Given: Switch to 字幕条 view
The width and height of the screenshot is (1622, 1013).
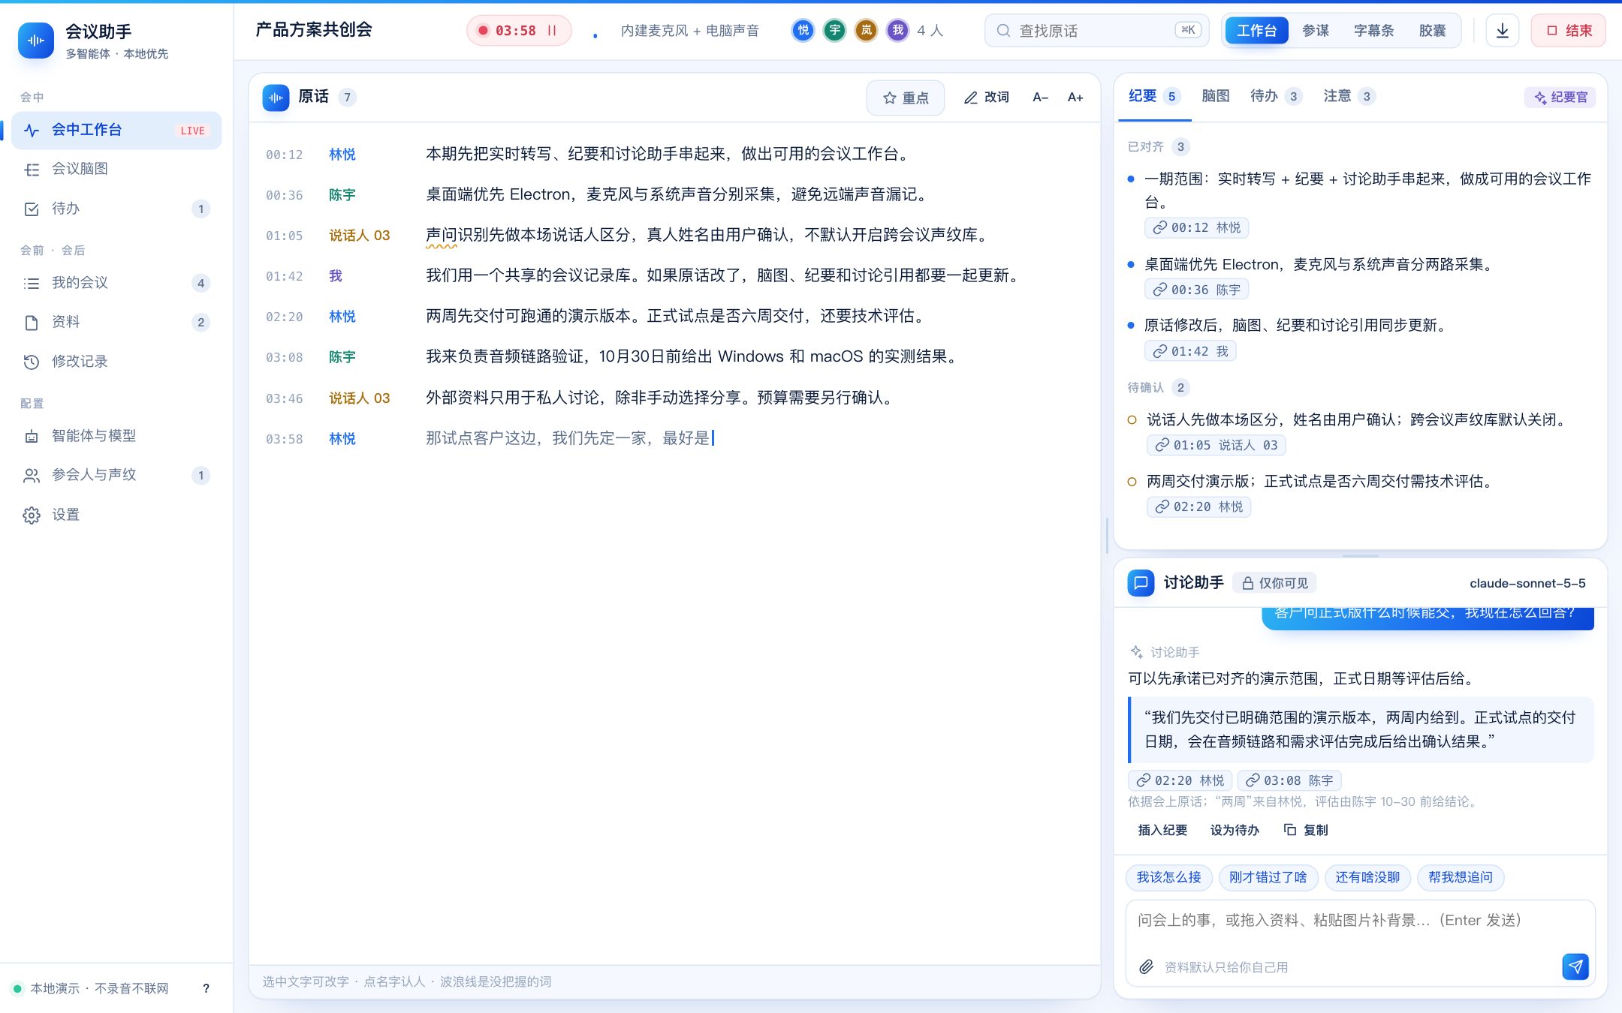Looking at the screenshot, I should [1373, 31].
